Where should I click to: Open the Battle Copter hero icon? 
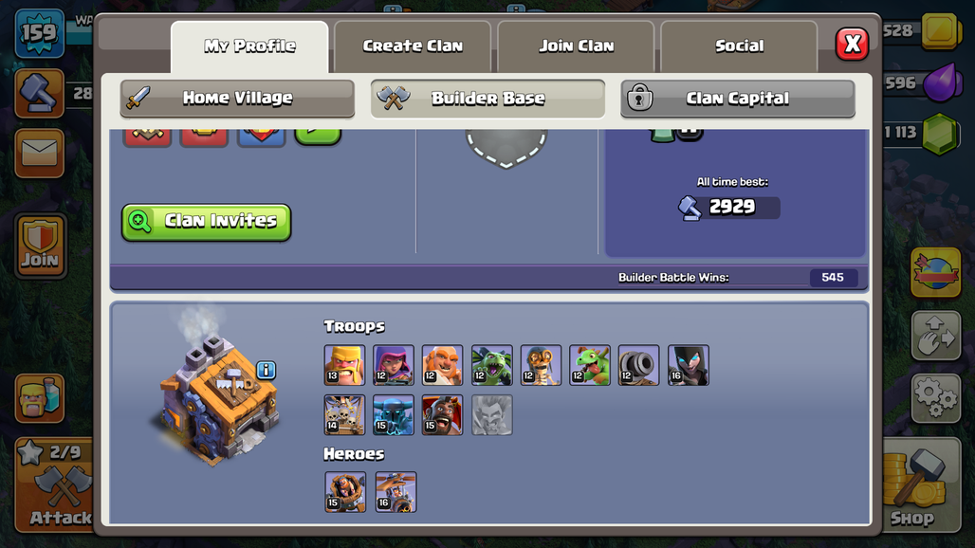396,492
